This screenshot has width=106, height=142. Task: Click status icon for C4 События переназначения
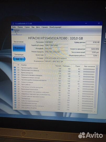[x=15, y=100]
